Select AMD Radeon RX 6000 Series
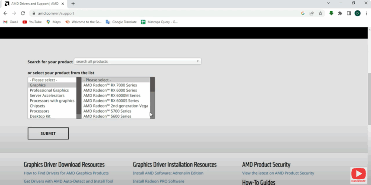371x185 pixels. (x=116, y=91)
